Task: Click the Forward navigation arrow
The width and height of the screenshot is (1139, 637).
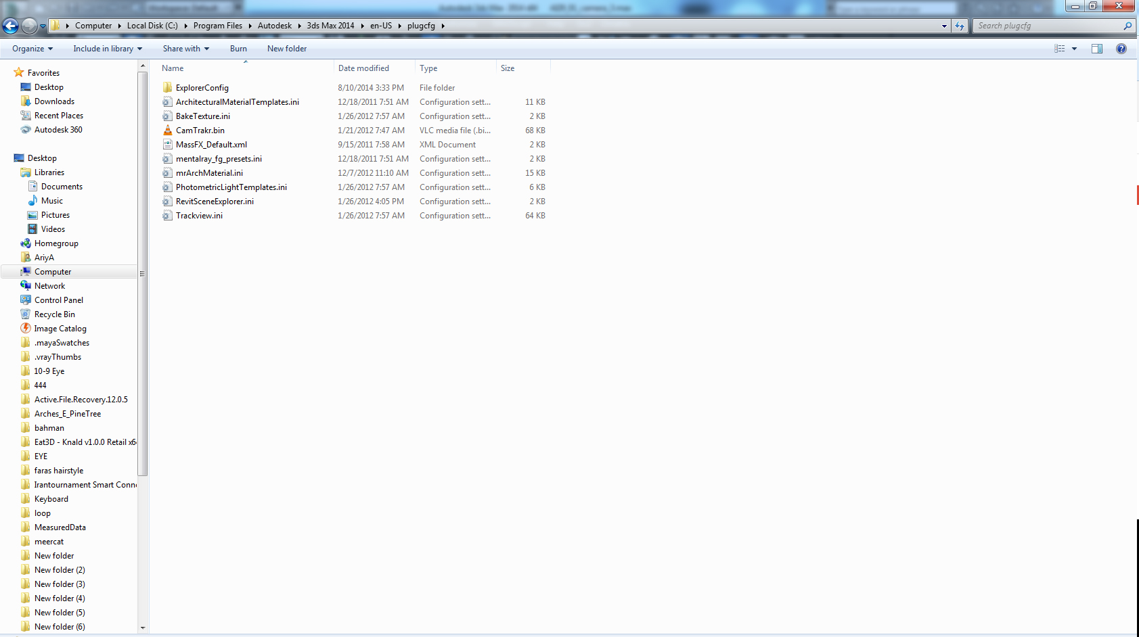Action: pyautogui.click(x=29, y=26)
